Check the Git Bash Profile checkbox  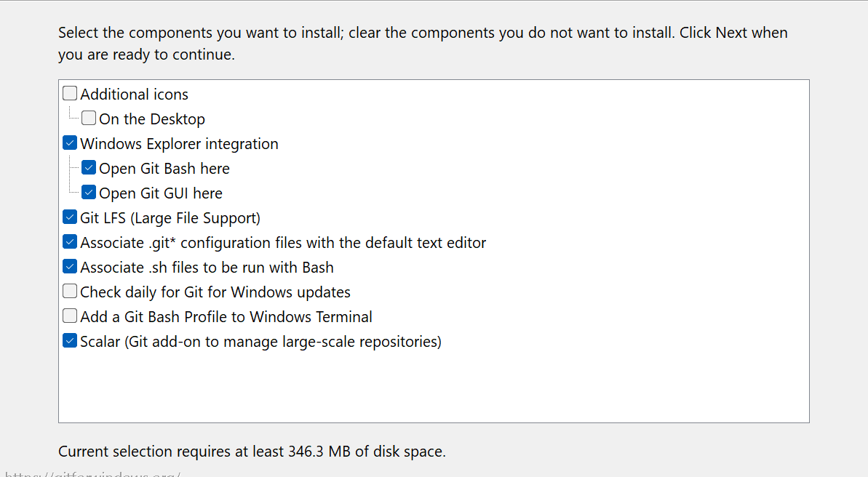point(70,316)
